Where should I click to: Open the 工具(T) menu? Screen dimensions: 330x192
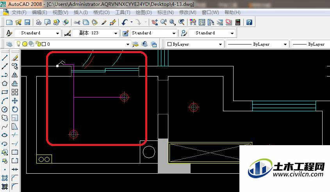tap(123, 12)
